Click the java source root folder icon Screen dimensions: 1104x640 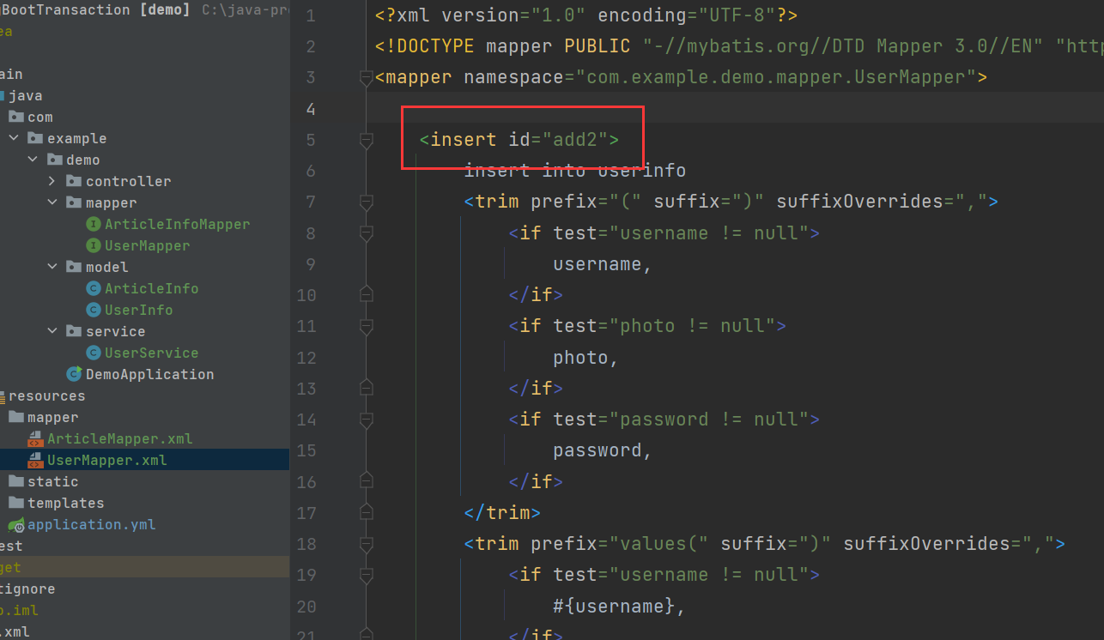pyautogui.click(x=2, y=95)
